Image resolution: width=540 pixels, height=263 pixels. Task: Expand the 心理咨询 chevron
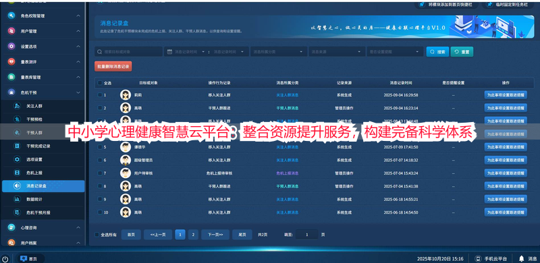click(78, 227)
